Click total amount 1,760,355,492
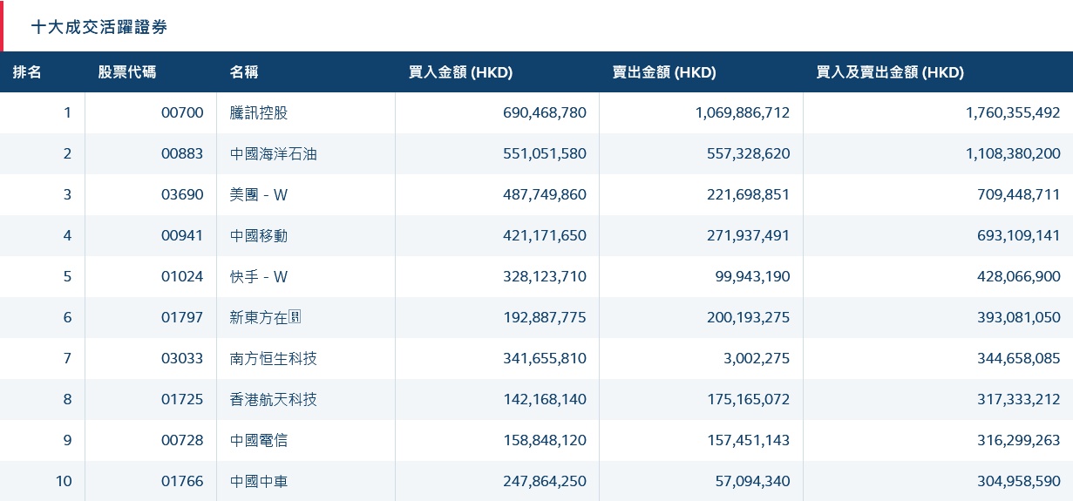Image resolution: width=1073 pixels, height=501 pixels. [1013, 112]
